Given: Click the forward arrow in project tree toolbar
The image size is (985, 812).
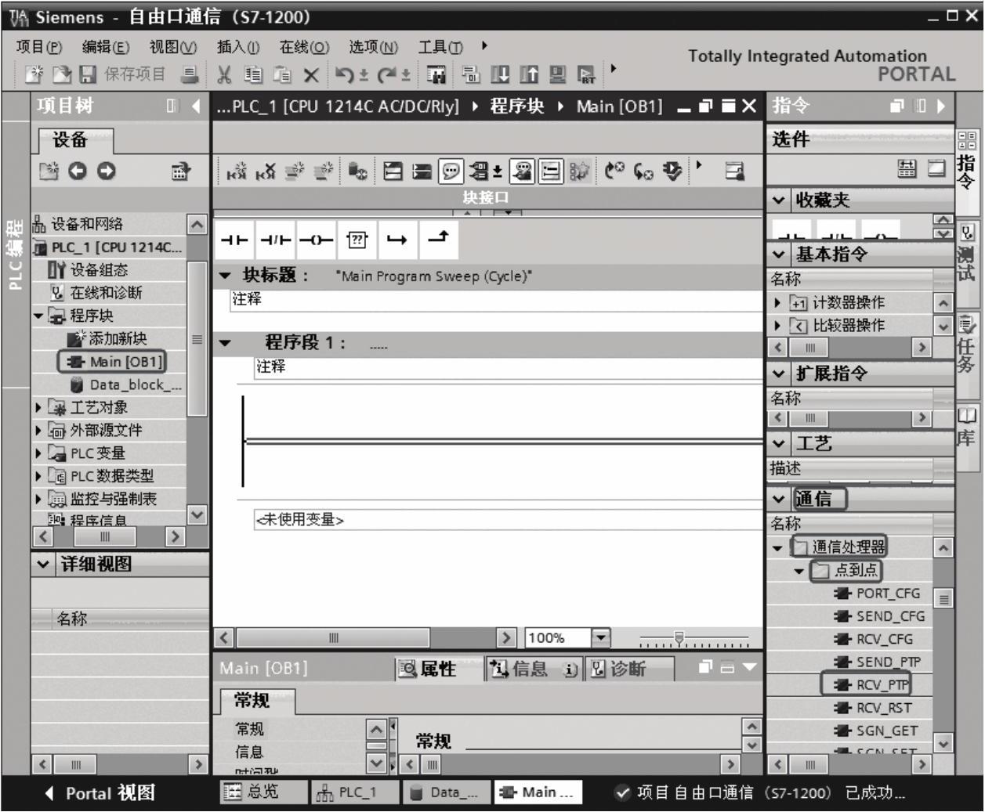Looking at the screenshot, I should [105, 171].
